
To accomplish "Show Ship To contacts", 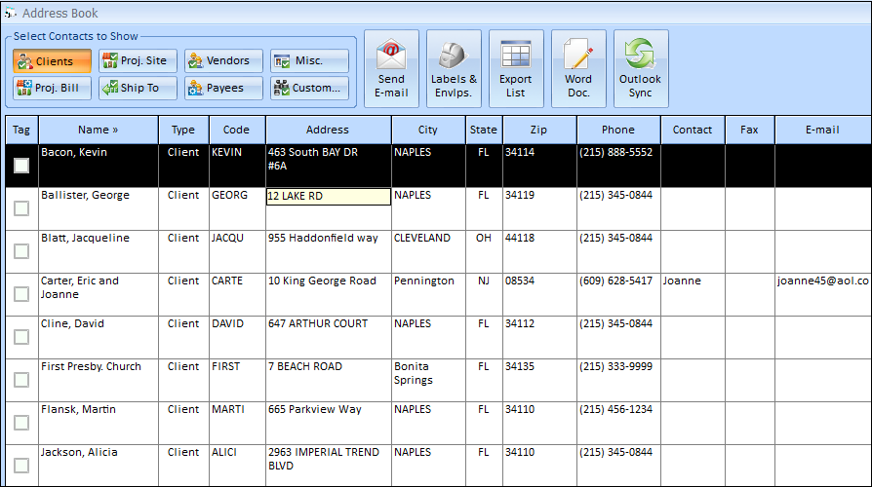I will click(x=138, y=88).
